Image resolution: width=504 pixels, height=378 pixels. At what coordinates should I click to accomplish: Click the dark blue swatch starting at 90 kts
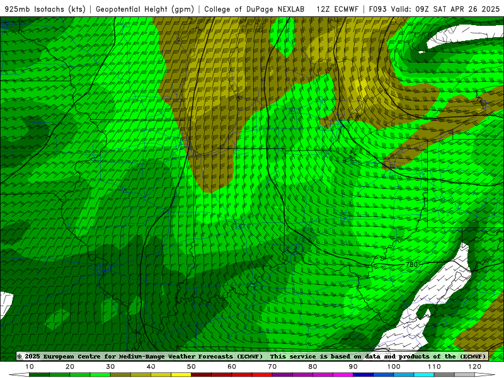pyautogui.click(x=364, y=375)
